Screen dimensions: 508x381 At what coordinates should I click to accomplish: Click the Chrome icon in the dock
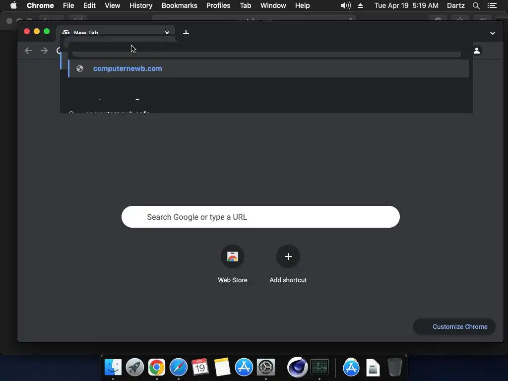(x=157, y=368)
